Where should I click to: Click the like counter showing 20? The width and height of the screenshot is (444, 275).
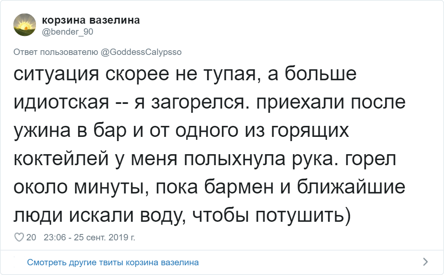(x=32, y=237)
